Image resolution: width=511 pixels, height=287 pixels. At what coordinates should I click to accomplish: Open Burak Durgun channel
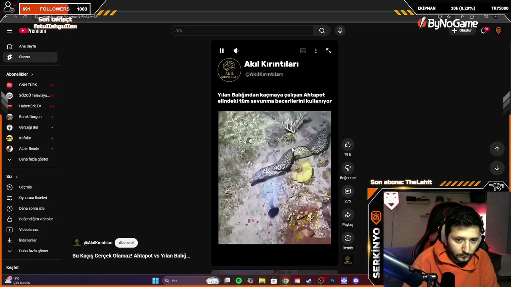pyautogui.click(x=30, y=117)
